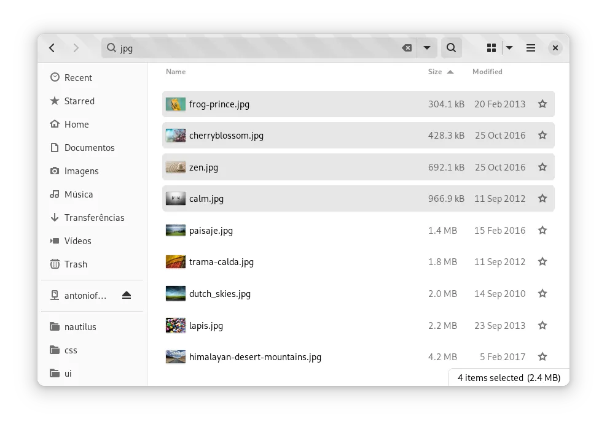Switch to grid view

tap(491, 48)
